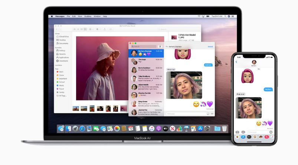
Task: Switch Finder to list view
Action: pyautogui.click(x=78, y=29)
